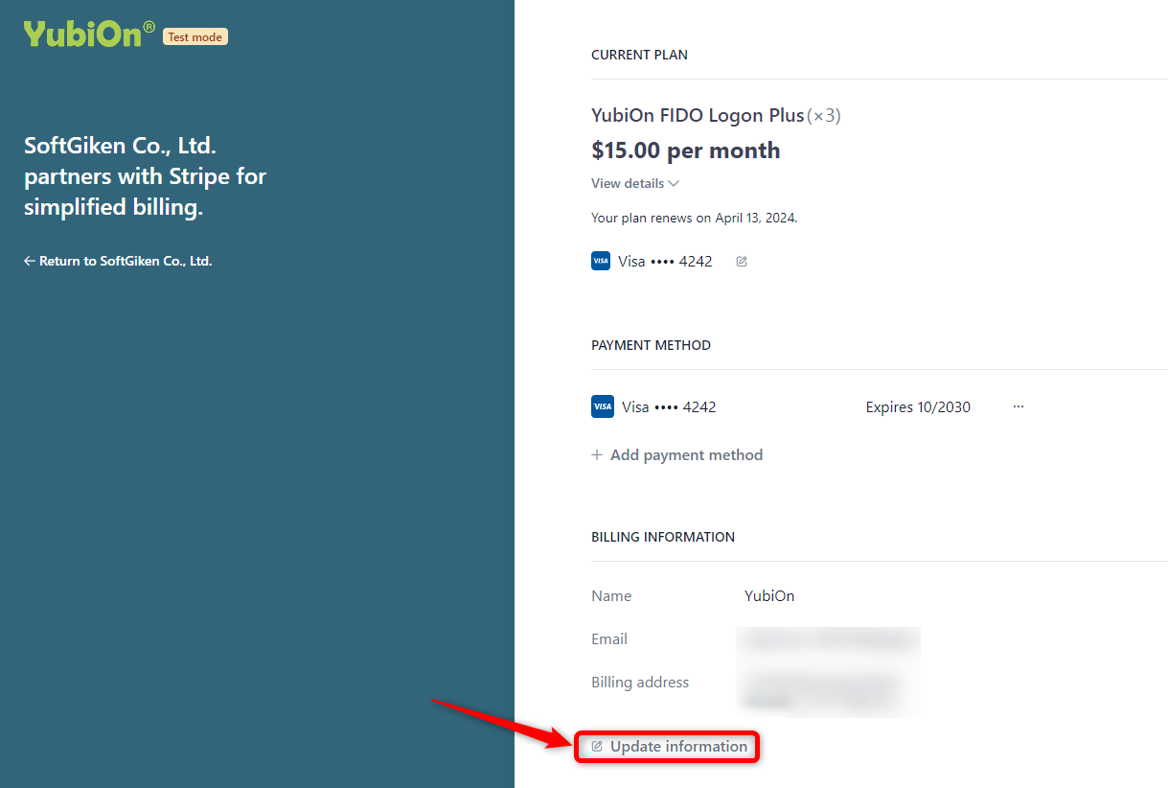The width and height of the screenshot is (1168, 788).
Task: Expand View details for the current plan
Action: point(628,183)
